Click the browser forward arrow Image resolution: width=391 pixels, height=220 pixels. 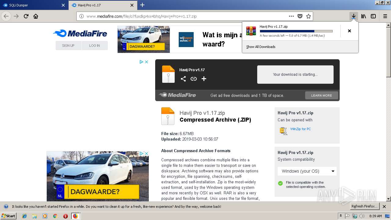[x=16, y=16]
